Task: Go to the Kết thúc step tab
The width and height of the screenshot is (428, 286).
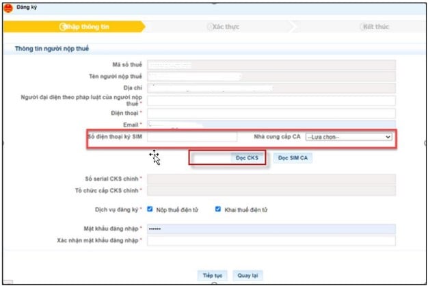Action: (377, 27)
